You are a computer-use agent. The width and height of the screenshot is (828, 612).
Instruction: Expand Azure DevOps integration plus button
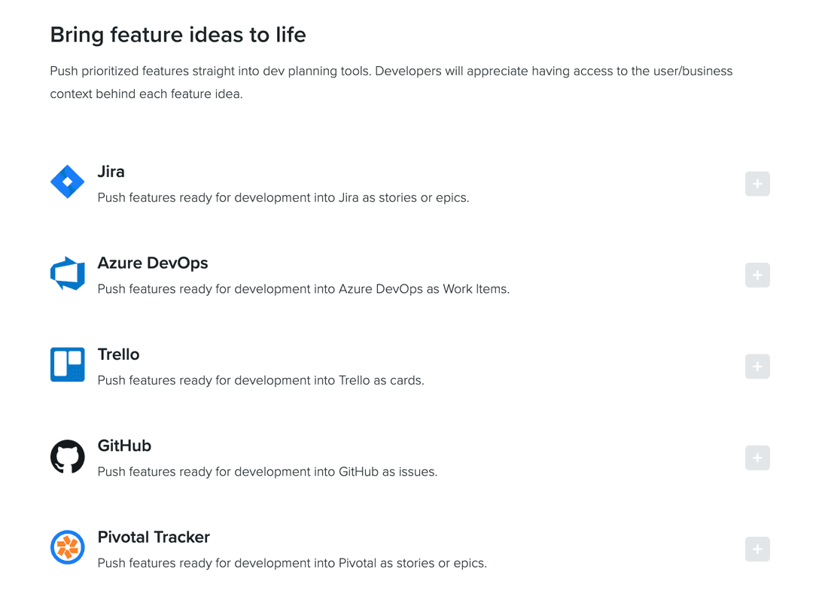point(757,275)
